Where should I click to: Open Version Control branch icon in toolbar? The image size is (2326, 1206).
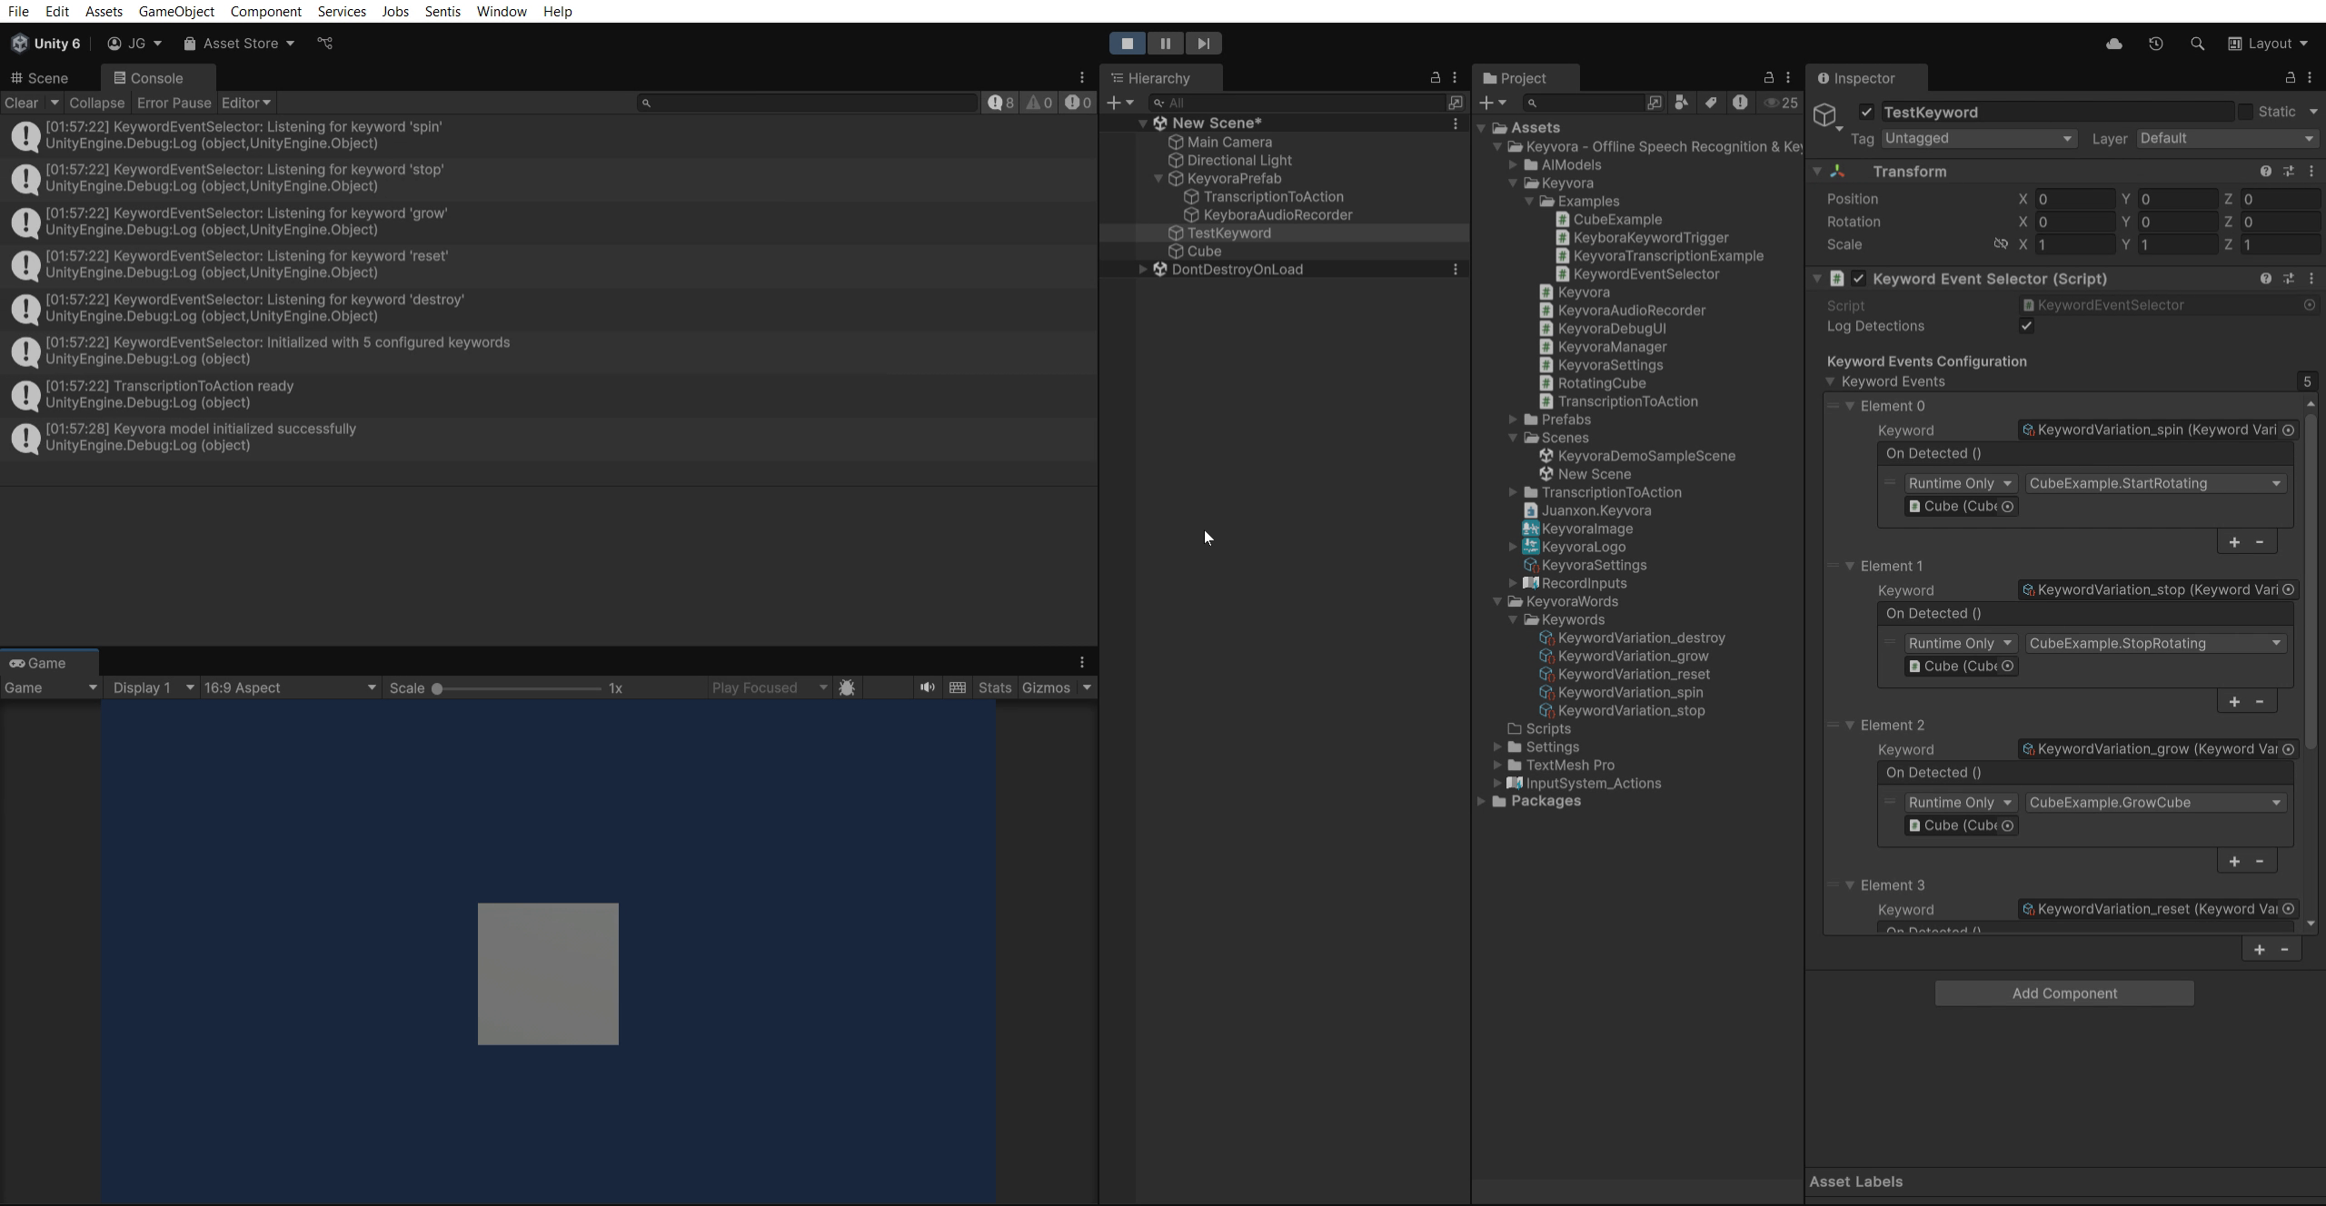pyautogui.click(x=325, y=44)
